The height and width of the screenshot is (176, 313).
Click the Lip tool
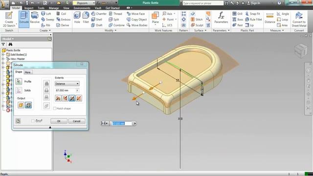coord(249,25)
